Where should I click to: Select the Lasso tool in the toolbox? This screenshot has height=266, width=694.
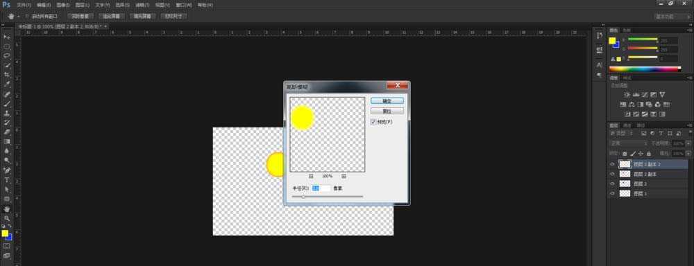[x=7, y=55]
